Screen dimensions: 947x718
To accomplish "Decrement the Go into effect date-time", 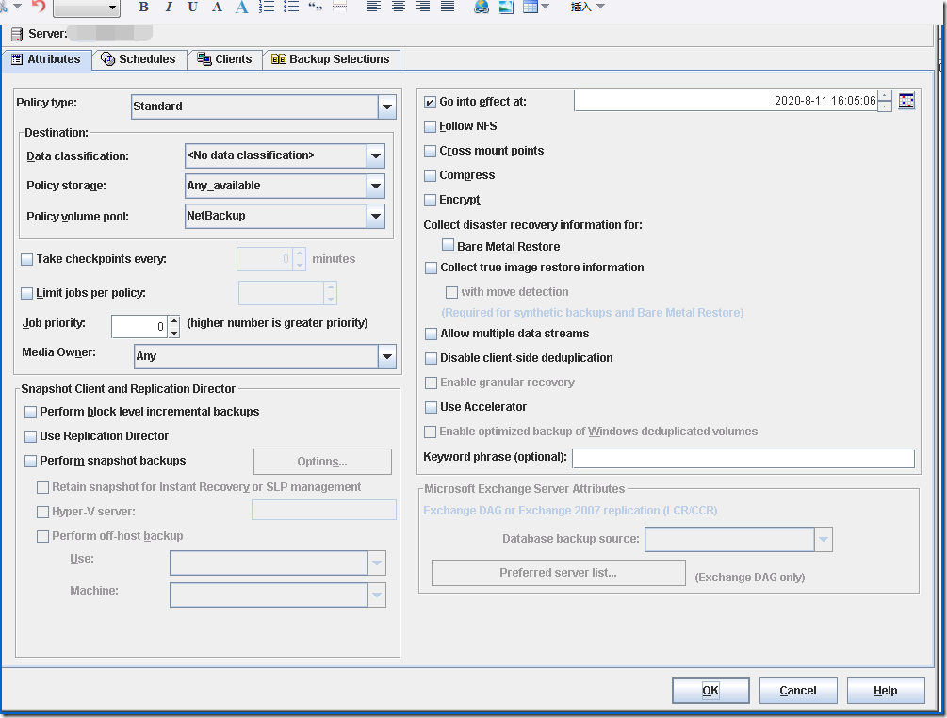I will click(885, 106).
